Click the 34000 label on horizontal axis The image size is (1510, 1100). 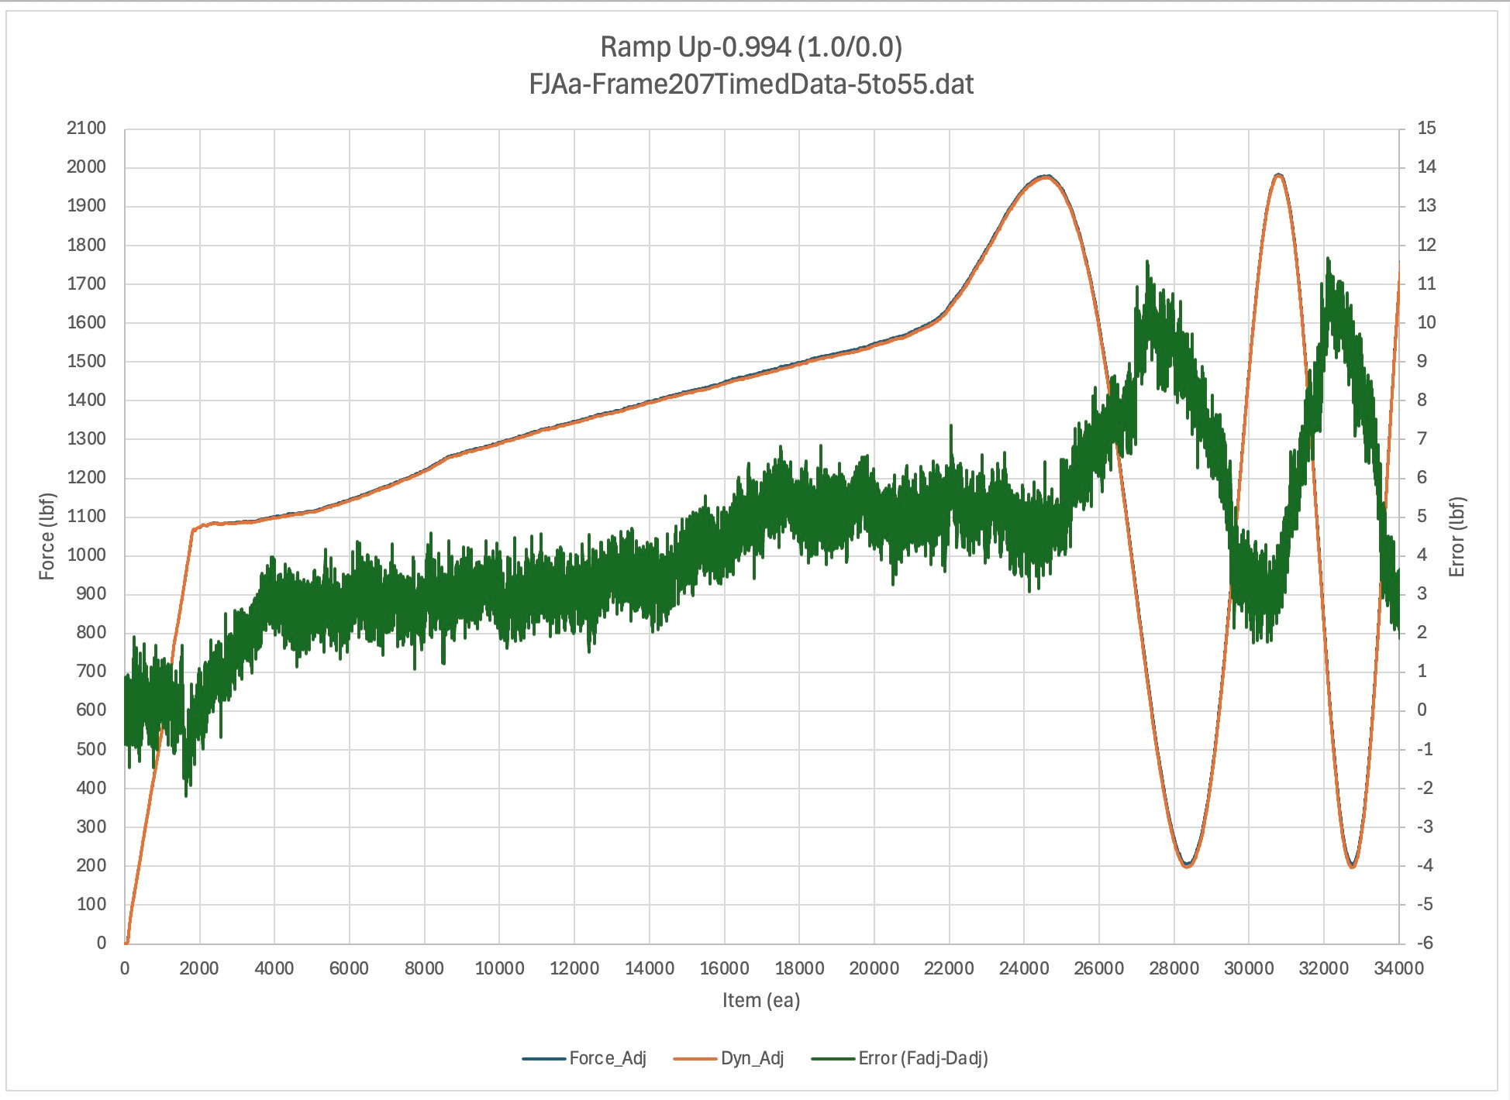tap(1398, 968)
